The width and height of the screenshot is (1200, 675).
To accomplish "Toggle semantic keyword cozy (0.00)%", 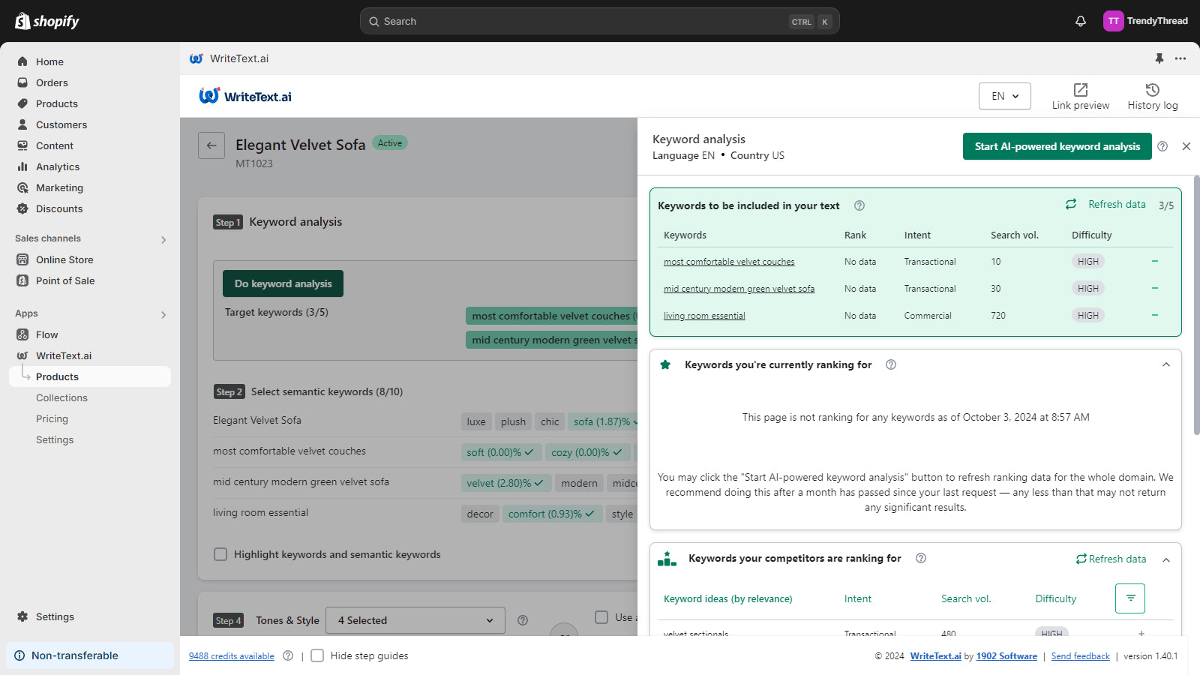I will [x=586, y=452].
